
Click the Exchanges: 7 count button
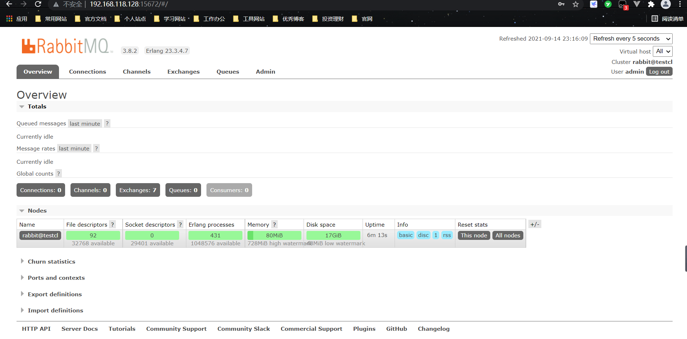point(138,190)
